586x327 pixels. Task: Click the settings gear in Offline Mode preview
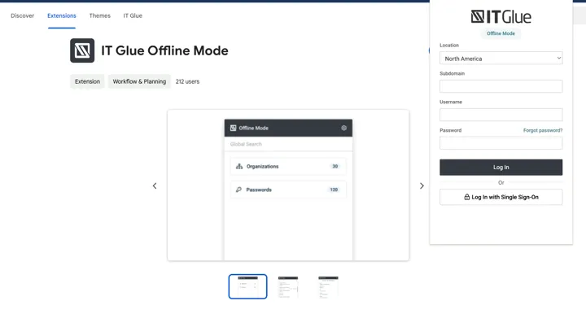344,128
